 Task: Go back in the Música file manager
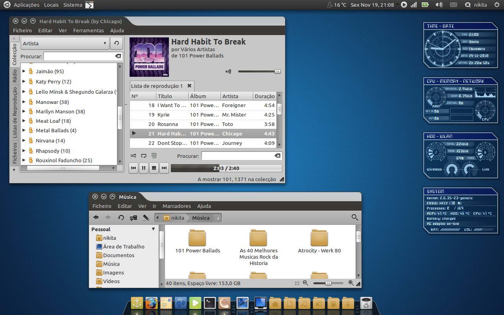96,217
